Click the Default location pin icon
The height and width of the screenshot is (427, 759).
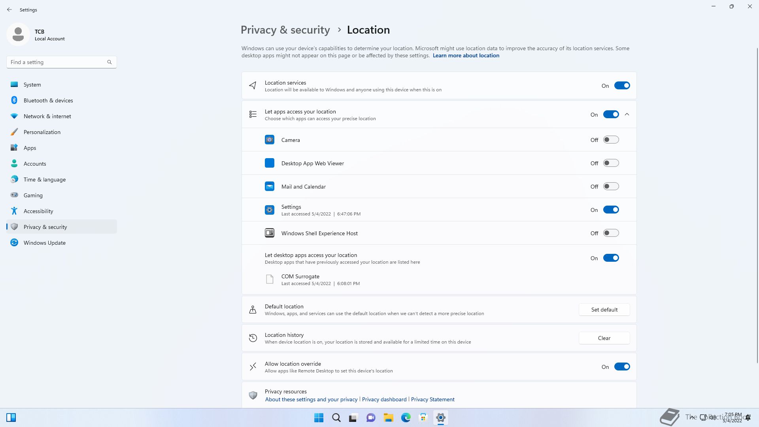[x=253, y=310]
